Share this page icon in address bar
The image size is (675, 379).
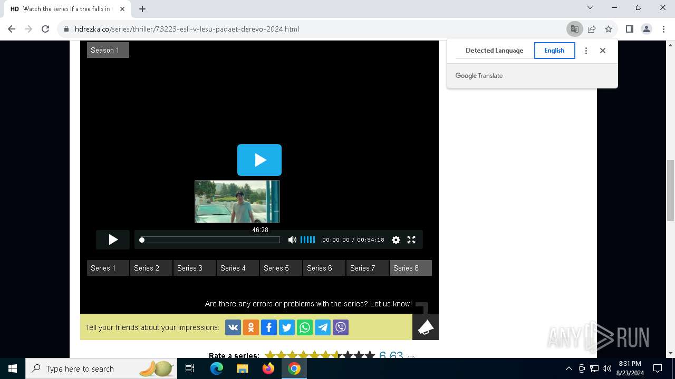click(x=592, y=29)
